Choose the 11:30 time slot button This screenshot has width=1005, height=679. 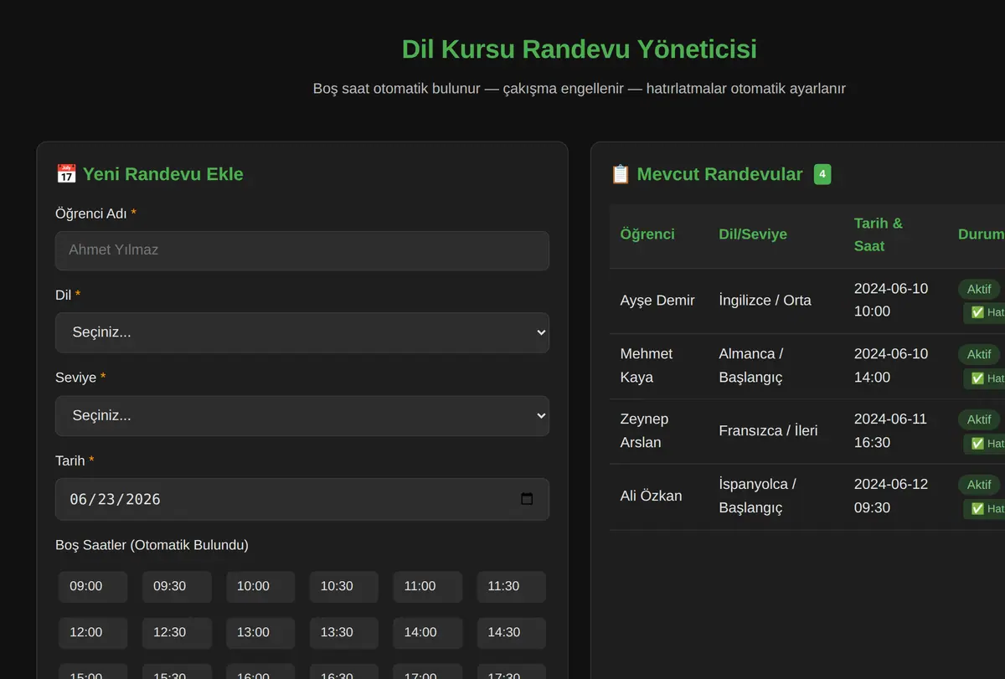[512, 586]
